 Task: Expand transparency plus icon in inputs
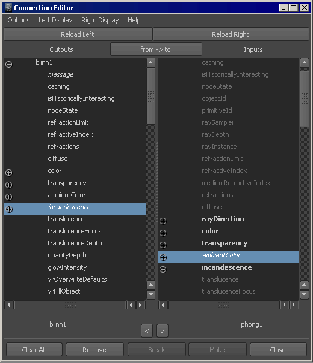tap(163, 245)
